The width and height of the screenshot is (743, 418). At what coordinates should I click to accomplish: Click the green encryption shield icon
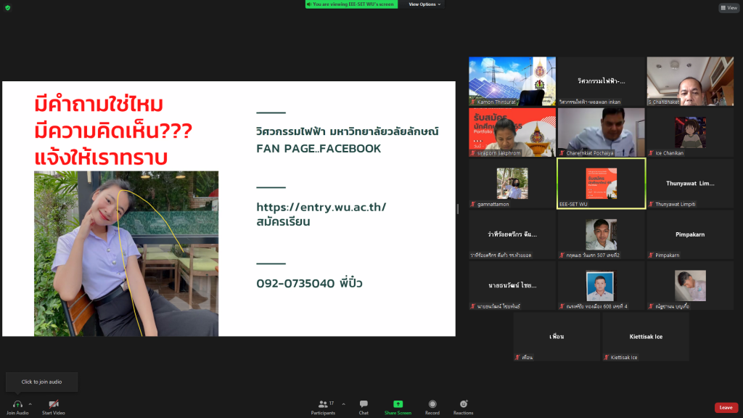click(8, 7)
